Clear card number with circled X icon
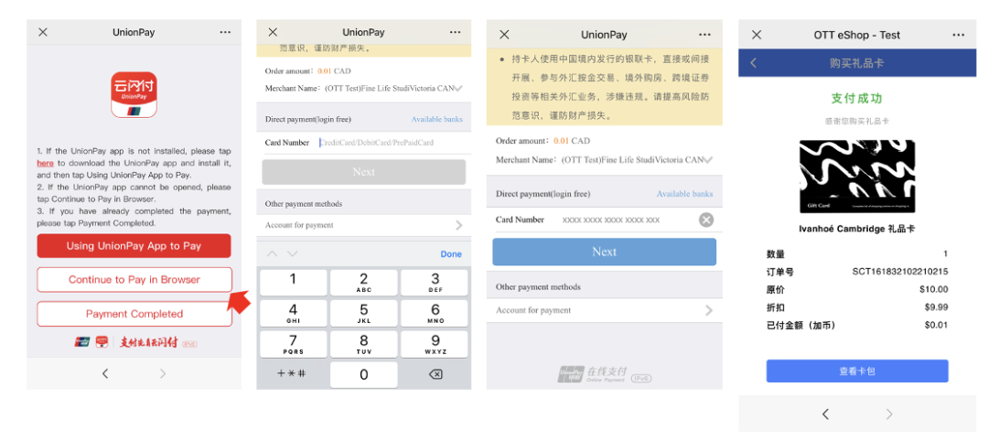Viewport: 988px width, 441px height. click(x=706, y=220)
